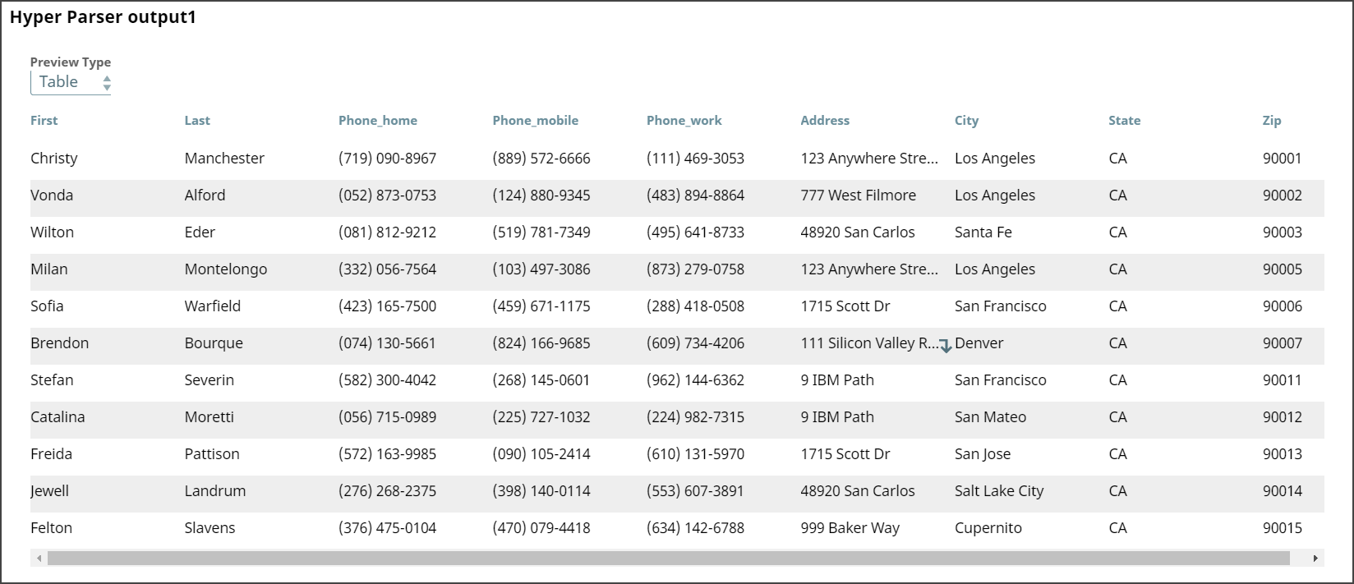Click the City column header
The height and width of the screenshot is (584, 1354).
[x=966, y=121]
